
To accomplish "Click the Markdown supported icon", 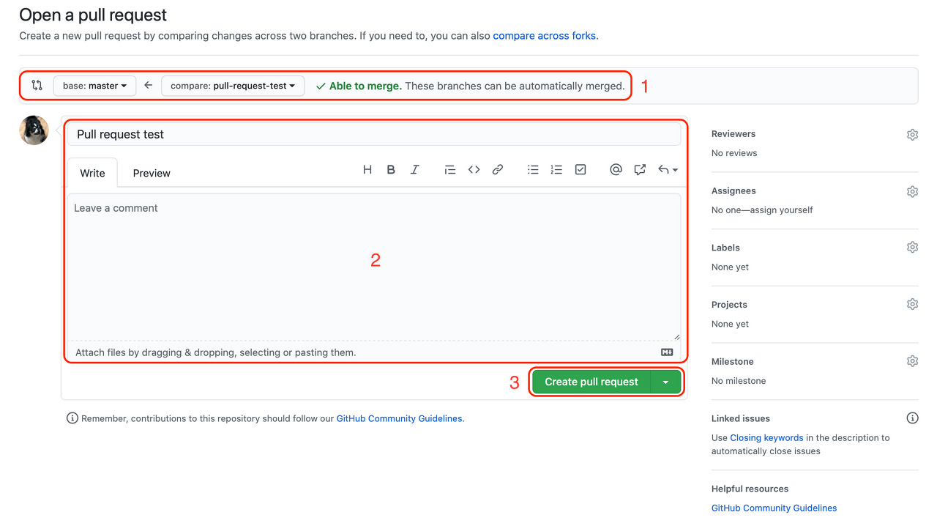I will point(667,352).
